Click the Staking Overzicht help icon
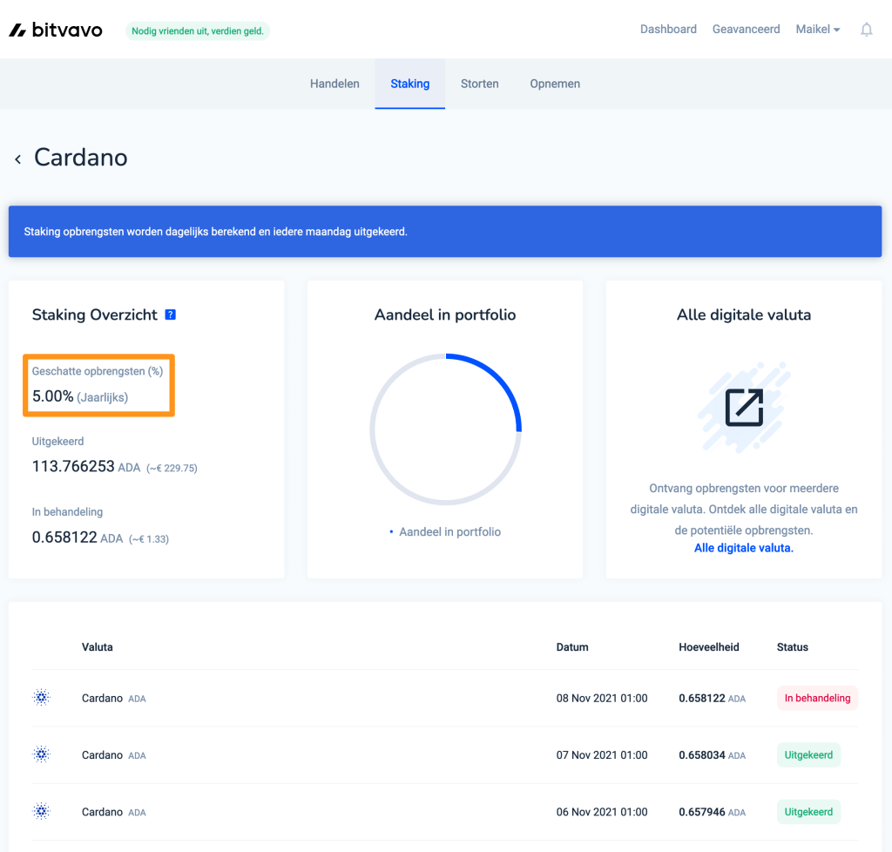 click(170, 314)
